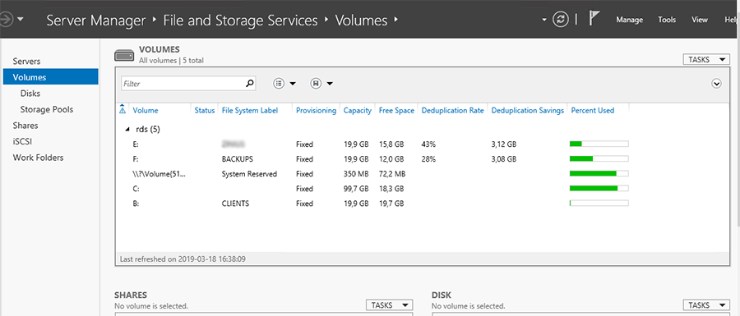Open the Tools menu
Image resolution: width=740 pixels, height=316 pixels.
pos(667,20)
